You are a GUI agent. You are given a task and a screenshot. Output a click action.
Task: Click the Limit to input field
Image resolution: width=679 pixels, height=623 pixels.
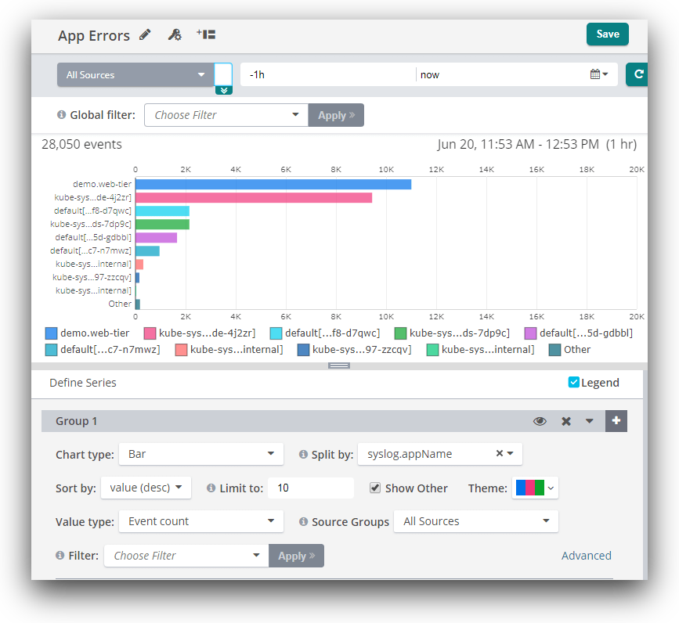310,488
